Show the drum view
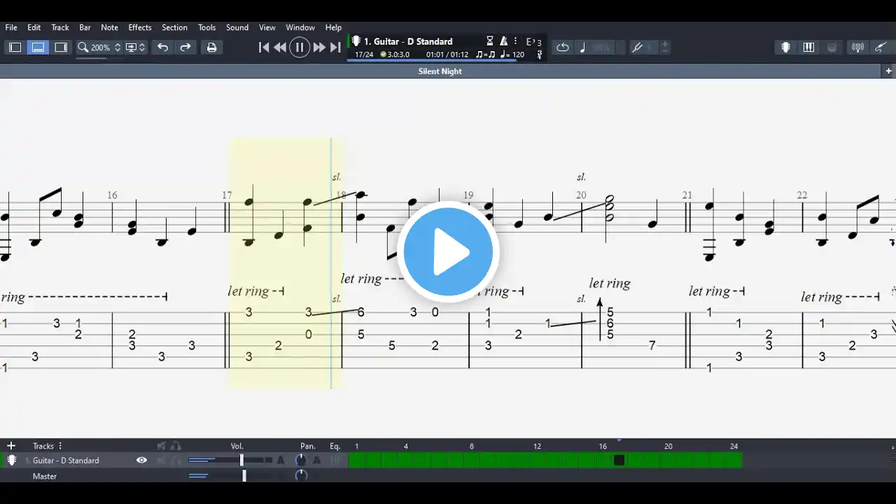This screenshot has width=896, height=504. pos(832,48)
